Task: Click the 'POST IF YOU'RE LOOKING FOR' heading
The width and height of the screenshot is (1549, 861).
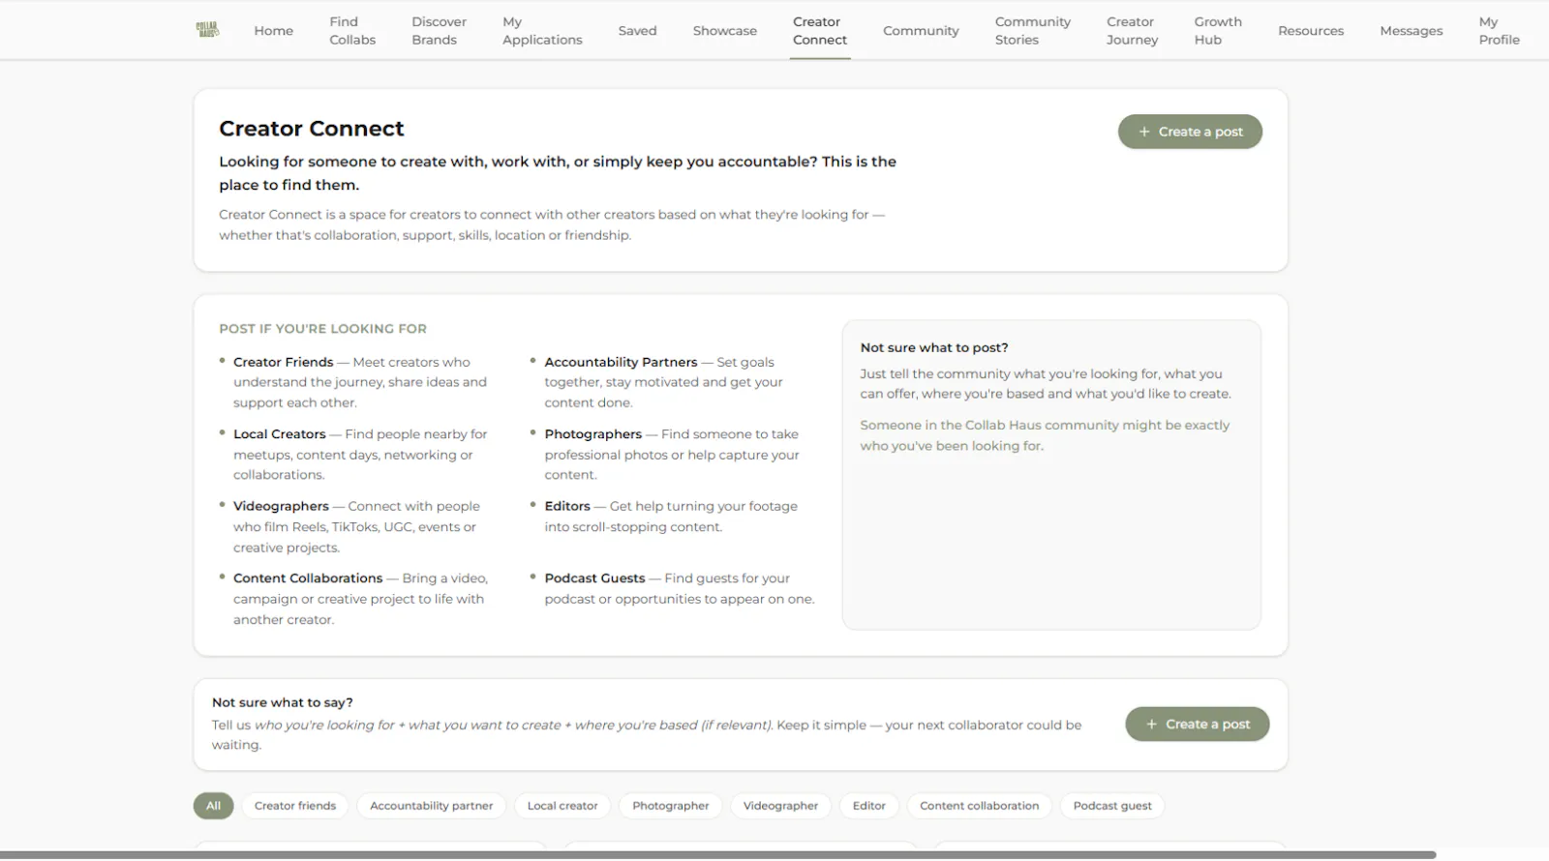Action: click(x=322, y=329)
